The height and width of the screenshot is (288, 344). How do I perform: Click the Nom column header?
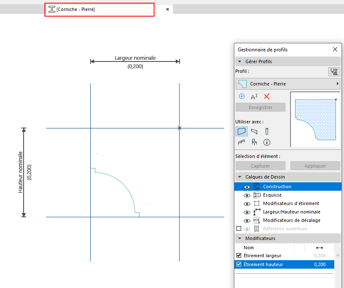coord(249,248)
